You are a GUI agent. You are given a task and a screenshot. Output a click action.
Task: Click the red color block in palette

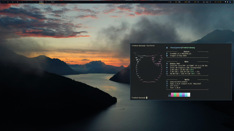[x=178, y=95]
